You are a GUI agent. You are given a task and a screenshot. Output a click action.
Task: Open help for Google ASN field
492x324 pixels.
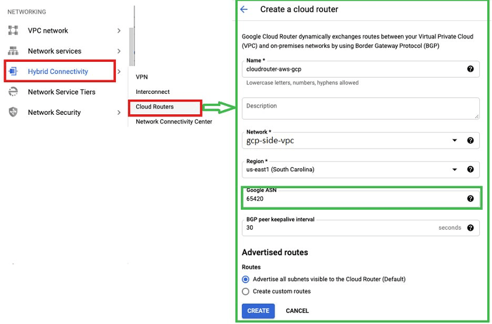pos(470,199)
